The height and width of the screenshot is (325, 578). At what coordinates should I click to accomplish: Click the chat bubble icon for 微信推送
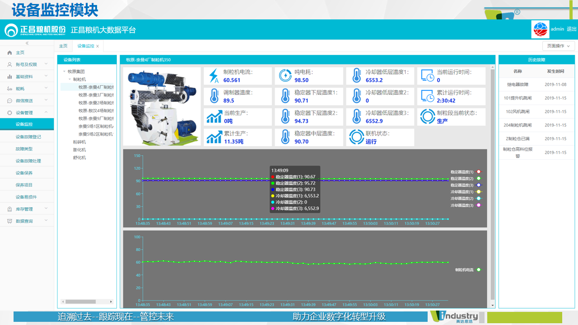tap(9, 101)
